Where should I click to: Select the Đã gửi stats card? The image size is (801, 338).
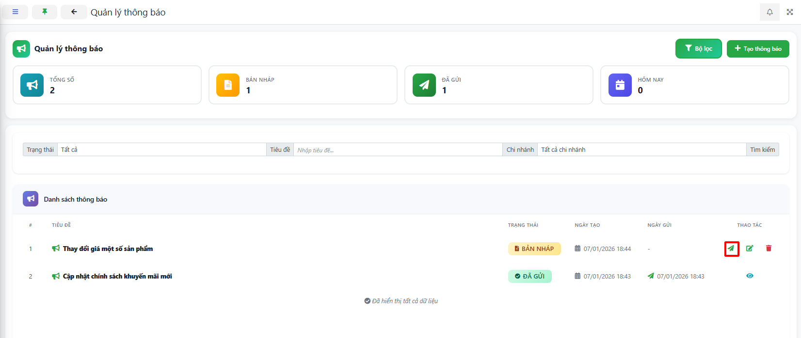498,85
